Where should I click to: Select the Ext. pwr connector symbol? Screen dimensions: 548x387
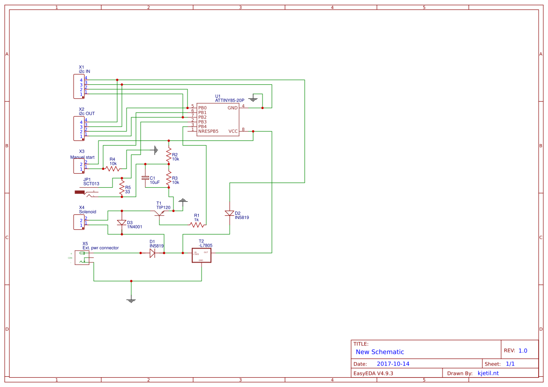[x=83, y=256]
